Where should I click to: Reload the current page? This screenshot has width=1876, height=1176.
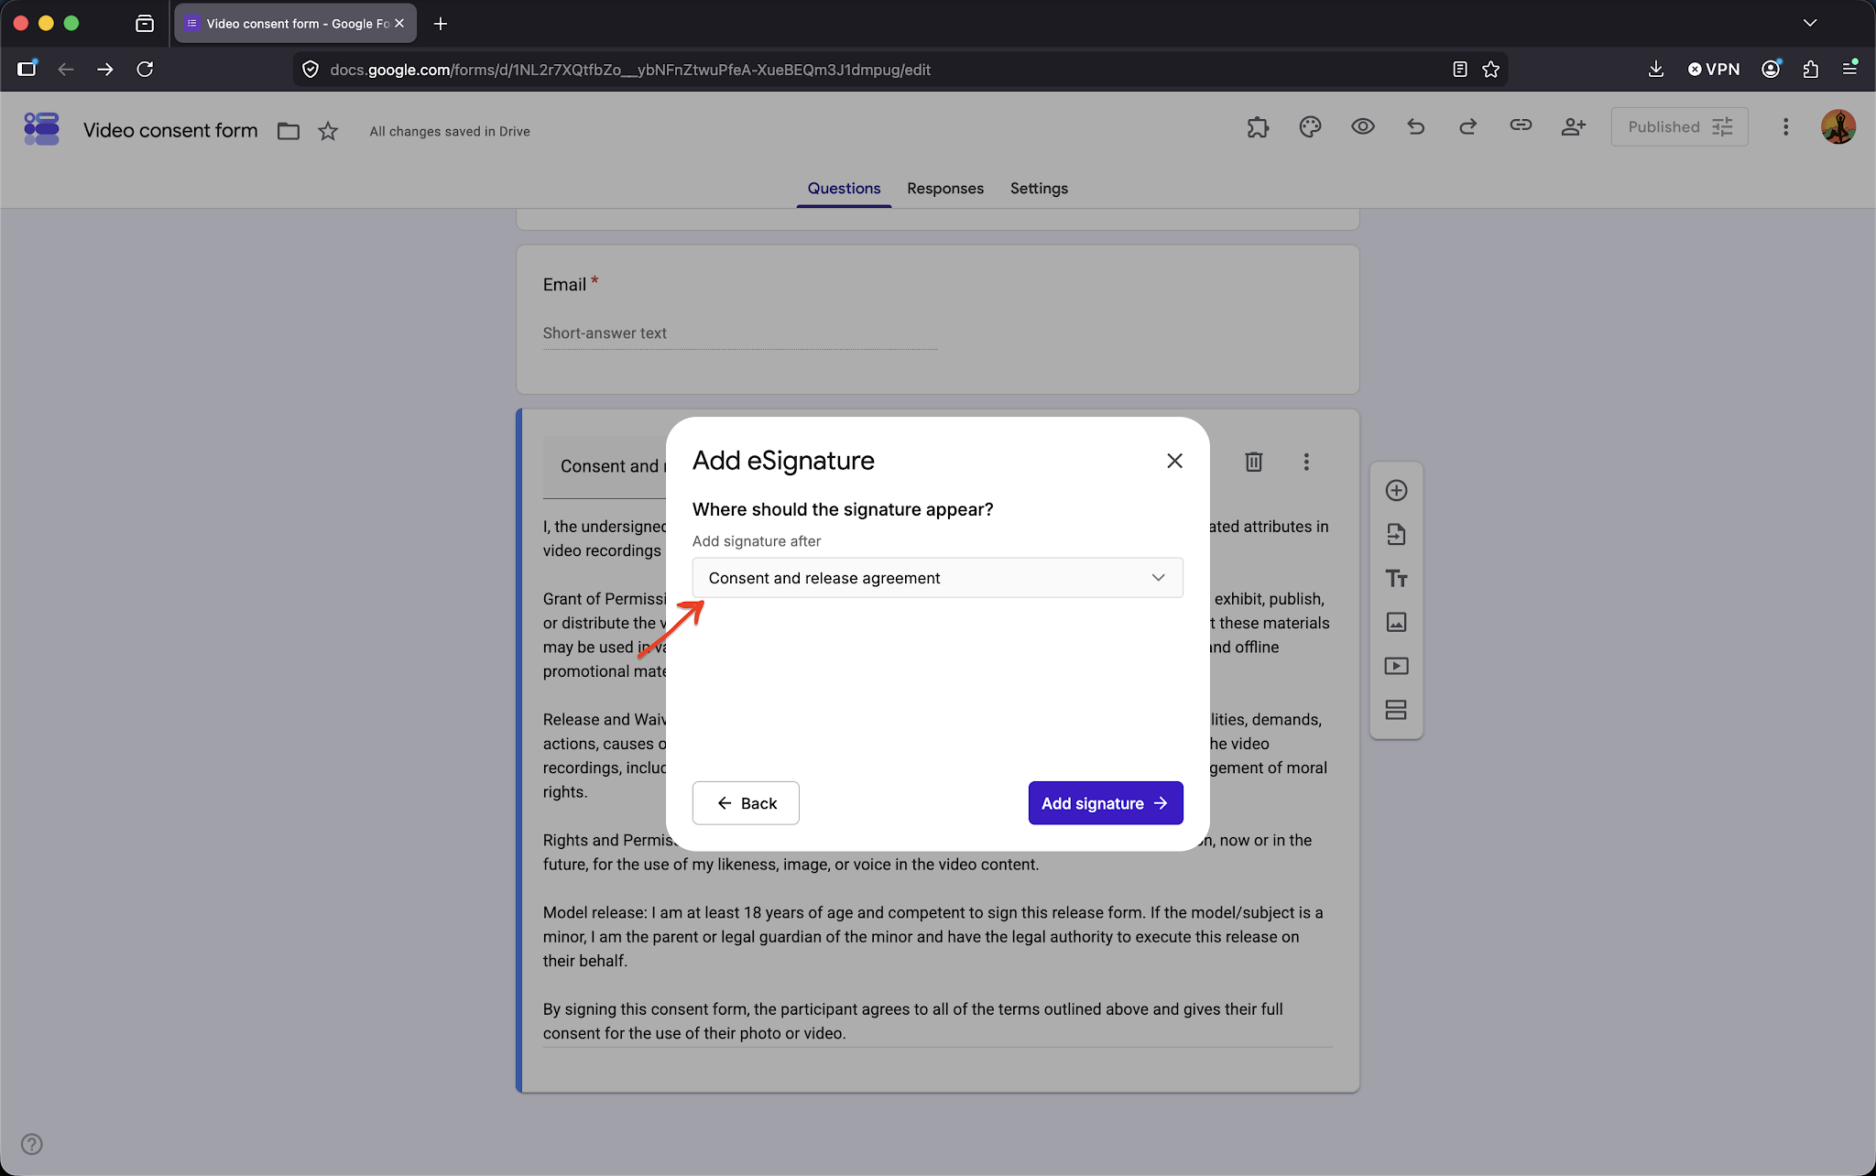pos(145,69)
